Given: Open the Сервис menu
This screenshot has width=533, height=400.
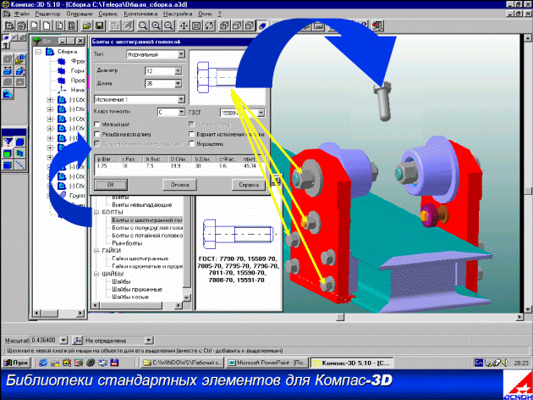Looking at the screenshot, I should 108,14.
